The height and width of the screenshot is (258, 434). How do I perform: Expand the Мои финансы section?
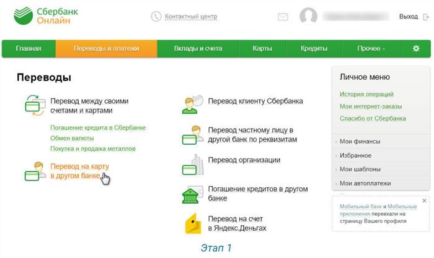(381, 142)
